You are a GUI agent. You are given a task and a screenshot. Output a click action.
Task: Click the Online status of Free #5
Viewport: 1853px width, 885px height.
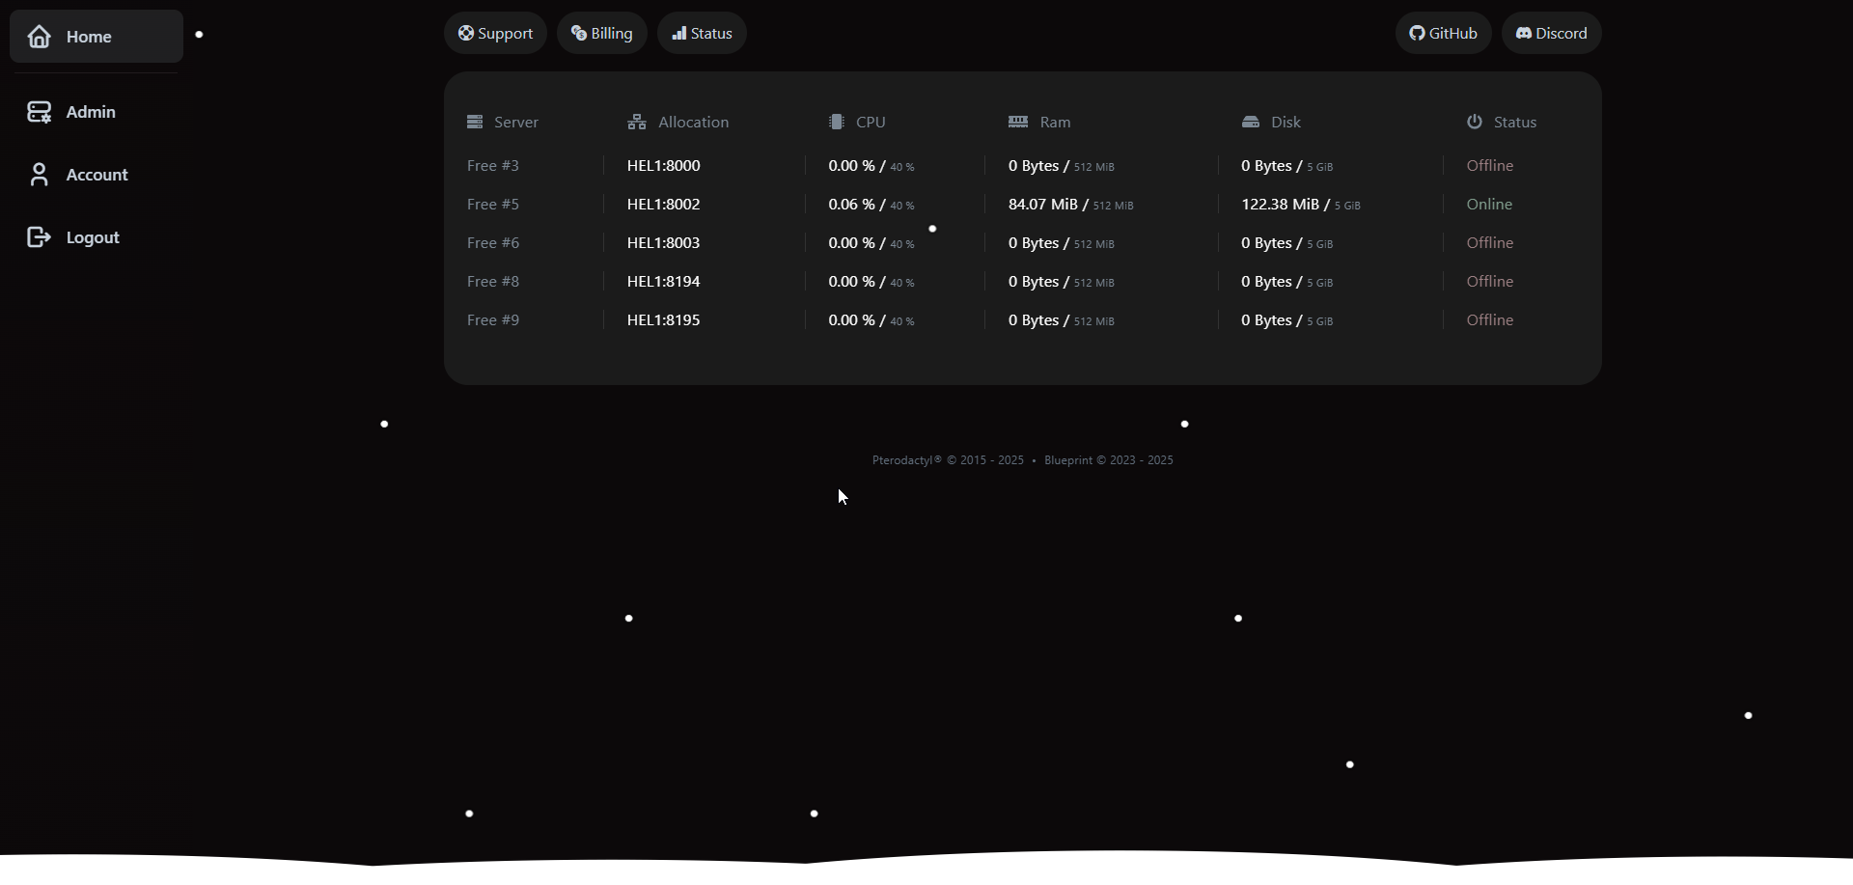[x=1489, y=204]
